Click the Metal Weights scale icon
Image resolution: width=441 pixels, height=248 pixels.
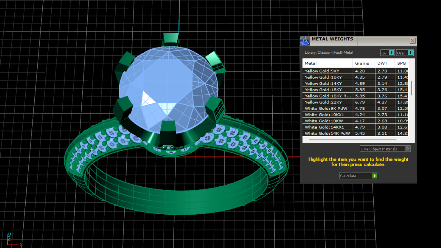point(305,41)
